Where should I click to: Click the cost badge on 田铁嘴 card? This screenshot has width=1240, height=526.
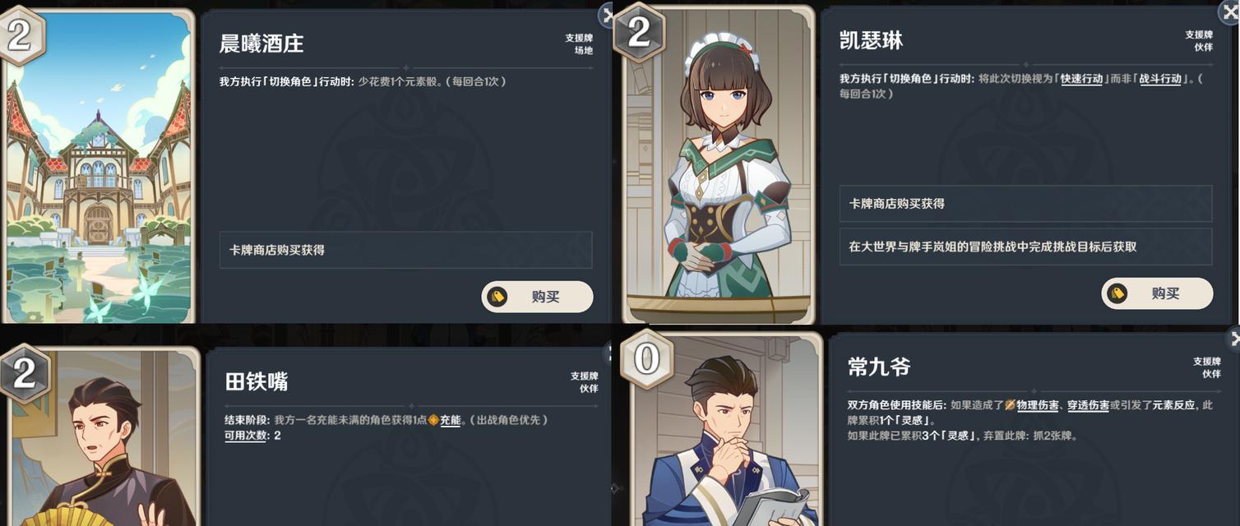tap(25, 374)
